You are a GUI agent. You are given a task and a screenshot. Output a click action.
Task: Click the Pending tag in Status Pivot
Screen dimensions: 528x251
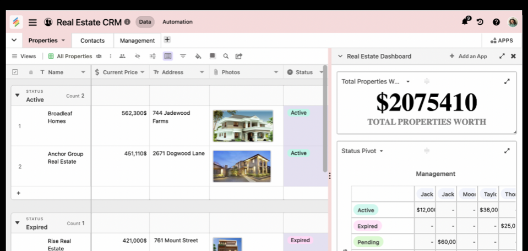368,242
